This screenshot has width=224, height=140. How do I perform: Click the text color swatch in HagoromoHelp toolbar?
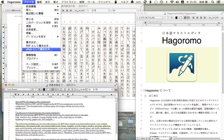pyautogui.click(x=176, y=18)
